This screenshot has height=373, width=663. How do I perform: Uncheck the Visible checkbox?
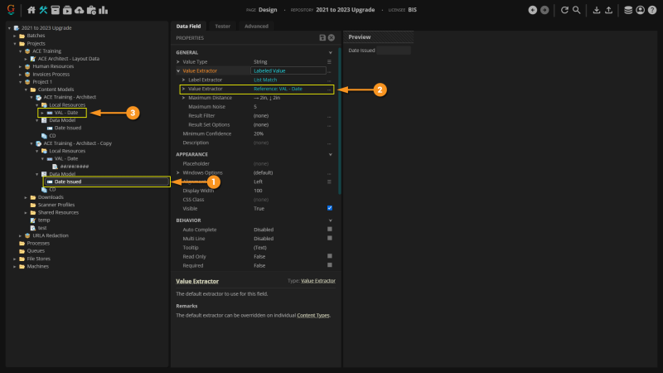pyautogui.click(x=330, y=208)
